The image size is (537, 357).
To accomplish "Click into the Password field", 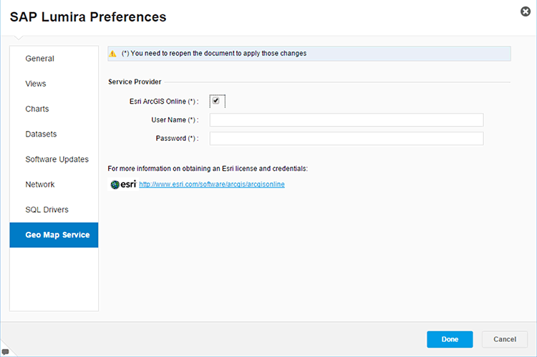I will point(346,138).
